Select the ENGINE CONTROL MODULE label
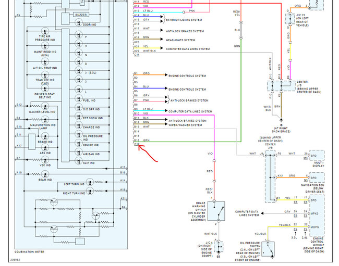The width and height of the screenshot is (339, 266). point(313,245)
